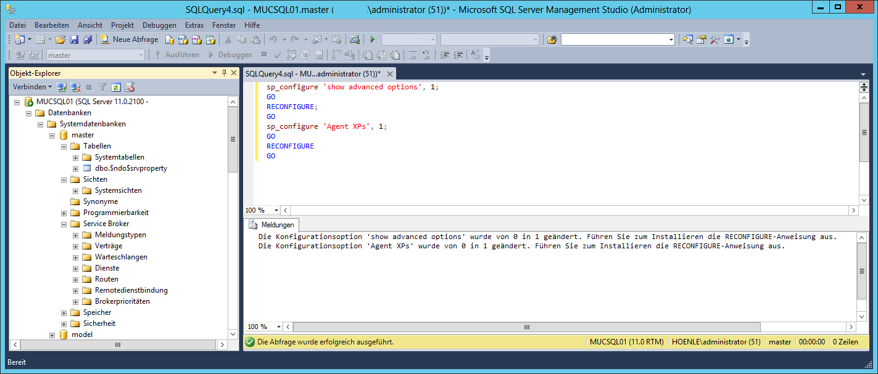The image size is (878, 374).
Task: Collapse the MUCSQL01 server node
Action: 17,102
